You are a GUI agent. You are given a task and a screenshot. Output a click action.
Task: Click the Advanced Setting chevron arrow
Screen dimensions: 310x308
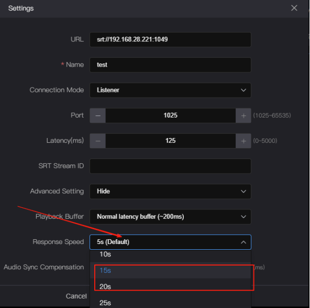[x=243, y=192]
